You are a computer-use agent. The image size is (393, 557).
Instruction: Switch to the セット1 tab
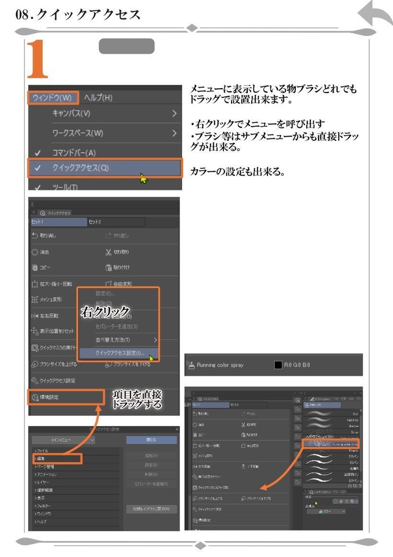click(59, 222)
